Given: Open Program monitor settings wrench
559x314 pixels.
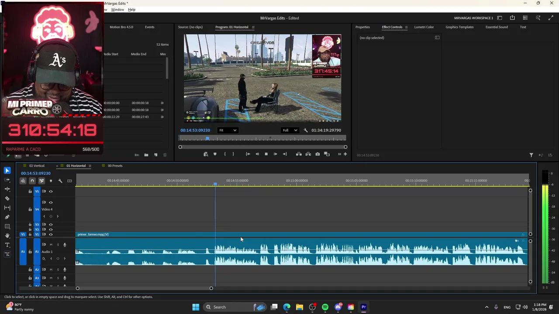Looking at the screenshot, I should coord(306,130).
